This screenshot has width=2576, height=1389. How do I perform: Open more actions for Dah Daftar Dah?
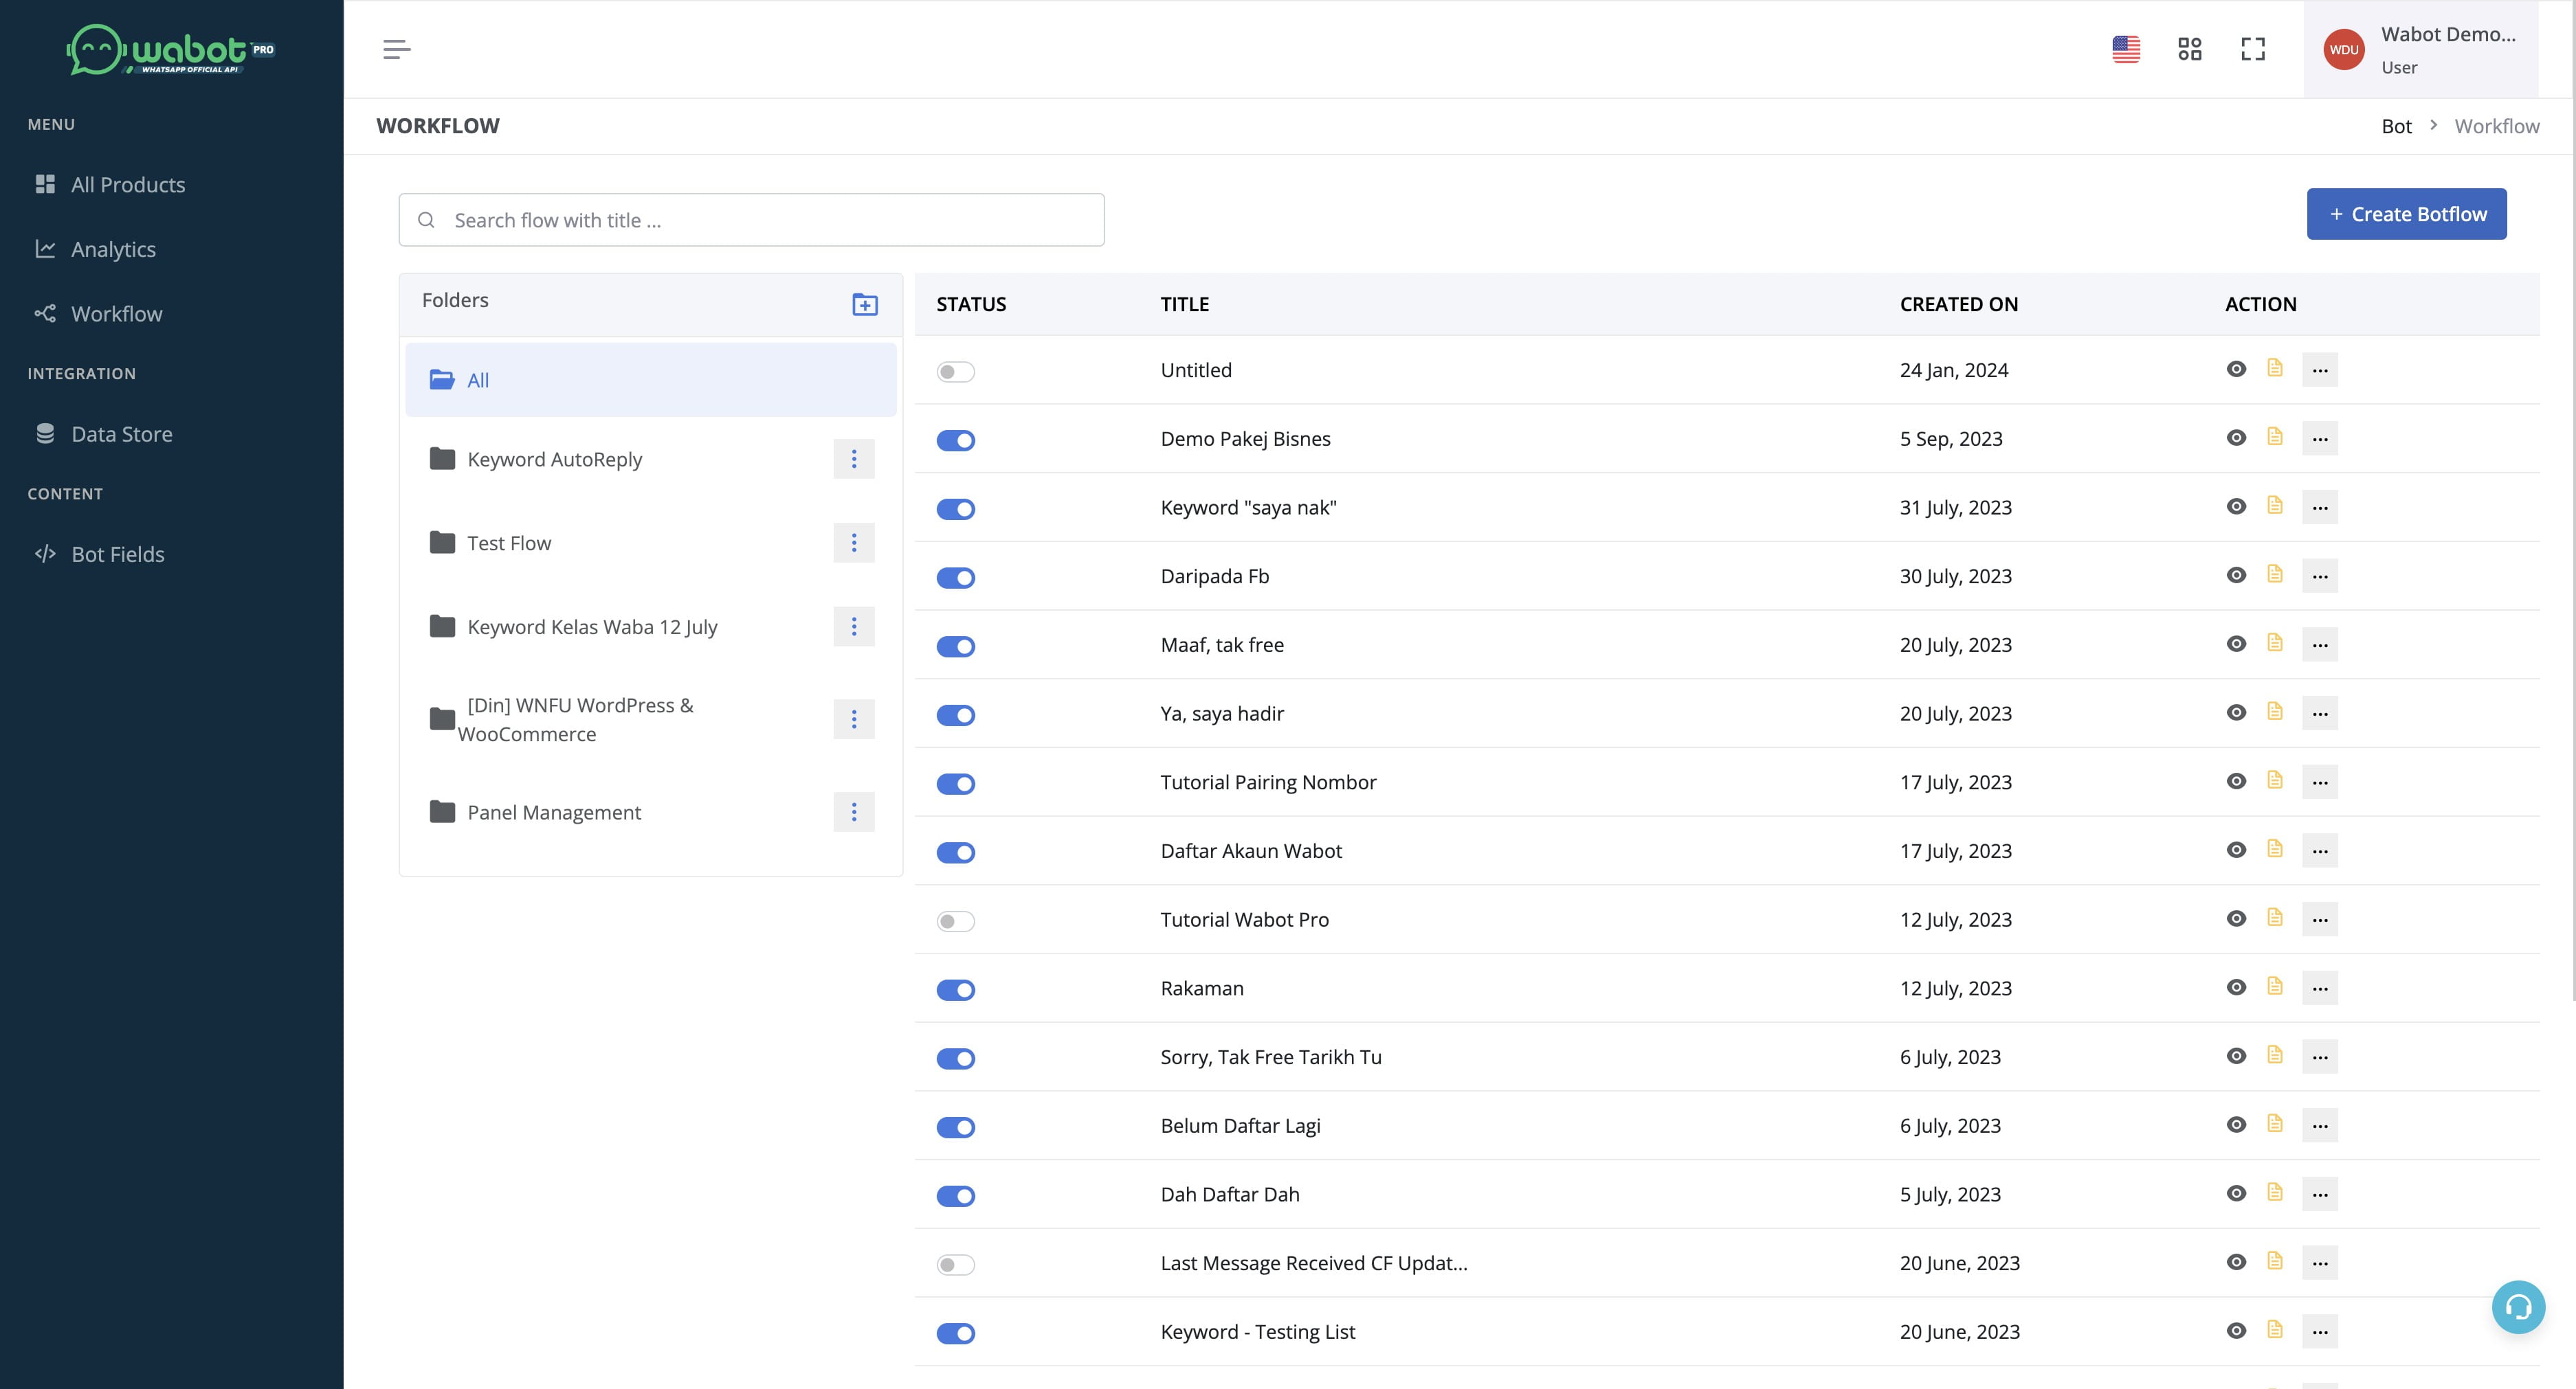pos(2320,1194)
